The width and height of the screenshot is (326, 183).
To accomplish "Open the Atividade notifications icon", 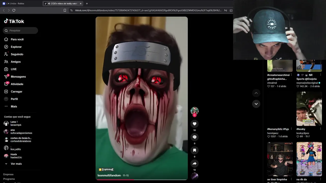I will 6,84.
